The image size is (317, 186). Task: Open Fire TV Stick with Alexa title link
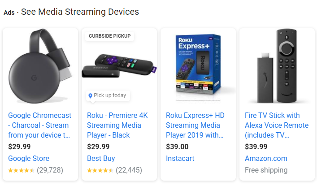[x=277, y=125]
